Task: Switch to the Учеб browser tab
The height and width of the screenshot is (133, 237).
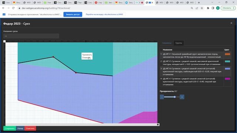Action: pyautogui.click(x=47, y=3)
